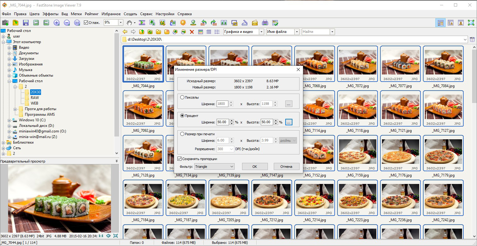477x246 pixels.
Task: Click the email envelope toolbar icon
Action: pos(255,23)
